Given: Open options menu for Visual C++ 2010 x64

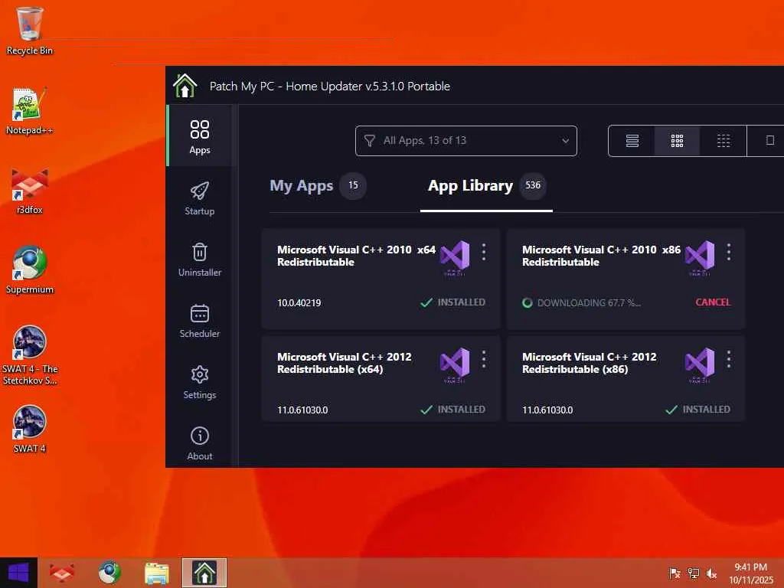Looking at the screenshot, I should pos(484,252).
